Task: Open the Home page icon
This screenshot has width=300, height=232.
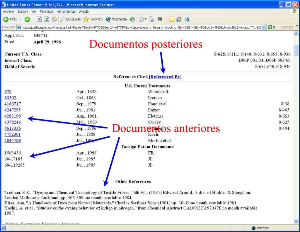Action: click(x=54, y=19)
